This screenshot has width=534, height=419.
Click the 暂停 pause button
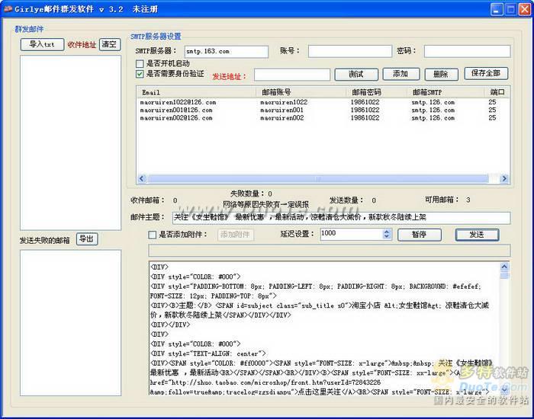(420, 235)
